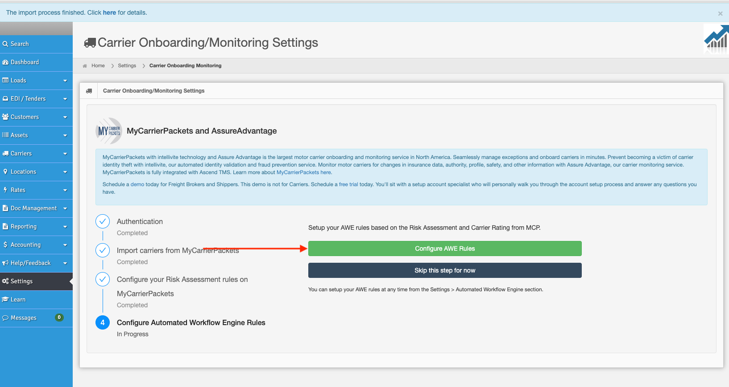Click the step 4 number circle

pos(103,322)
